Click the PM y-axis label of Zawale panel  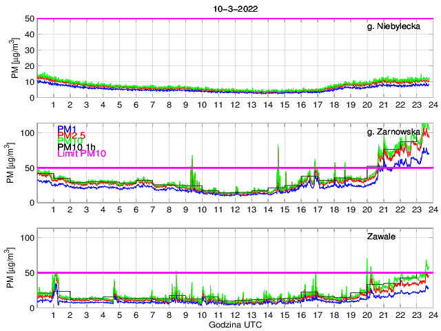10,268
